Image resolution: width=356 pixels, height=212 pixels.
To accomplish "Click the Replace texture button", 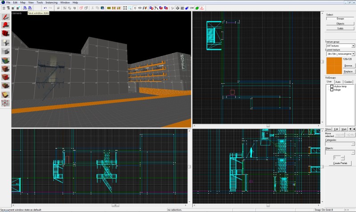I will [x=348, y=71].
